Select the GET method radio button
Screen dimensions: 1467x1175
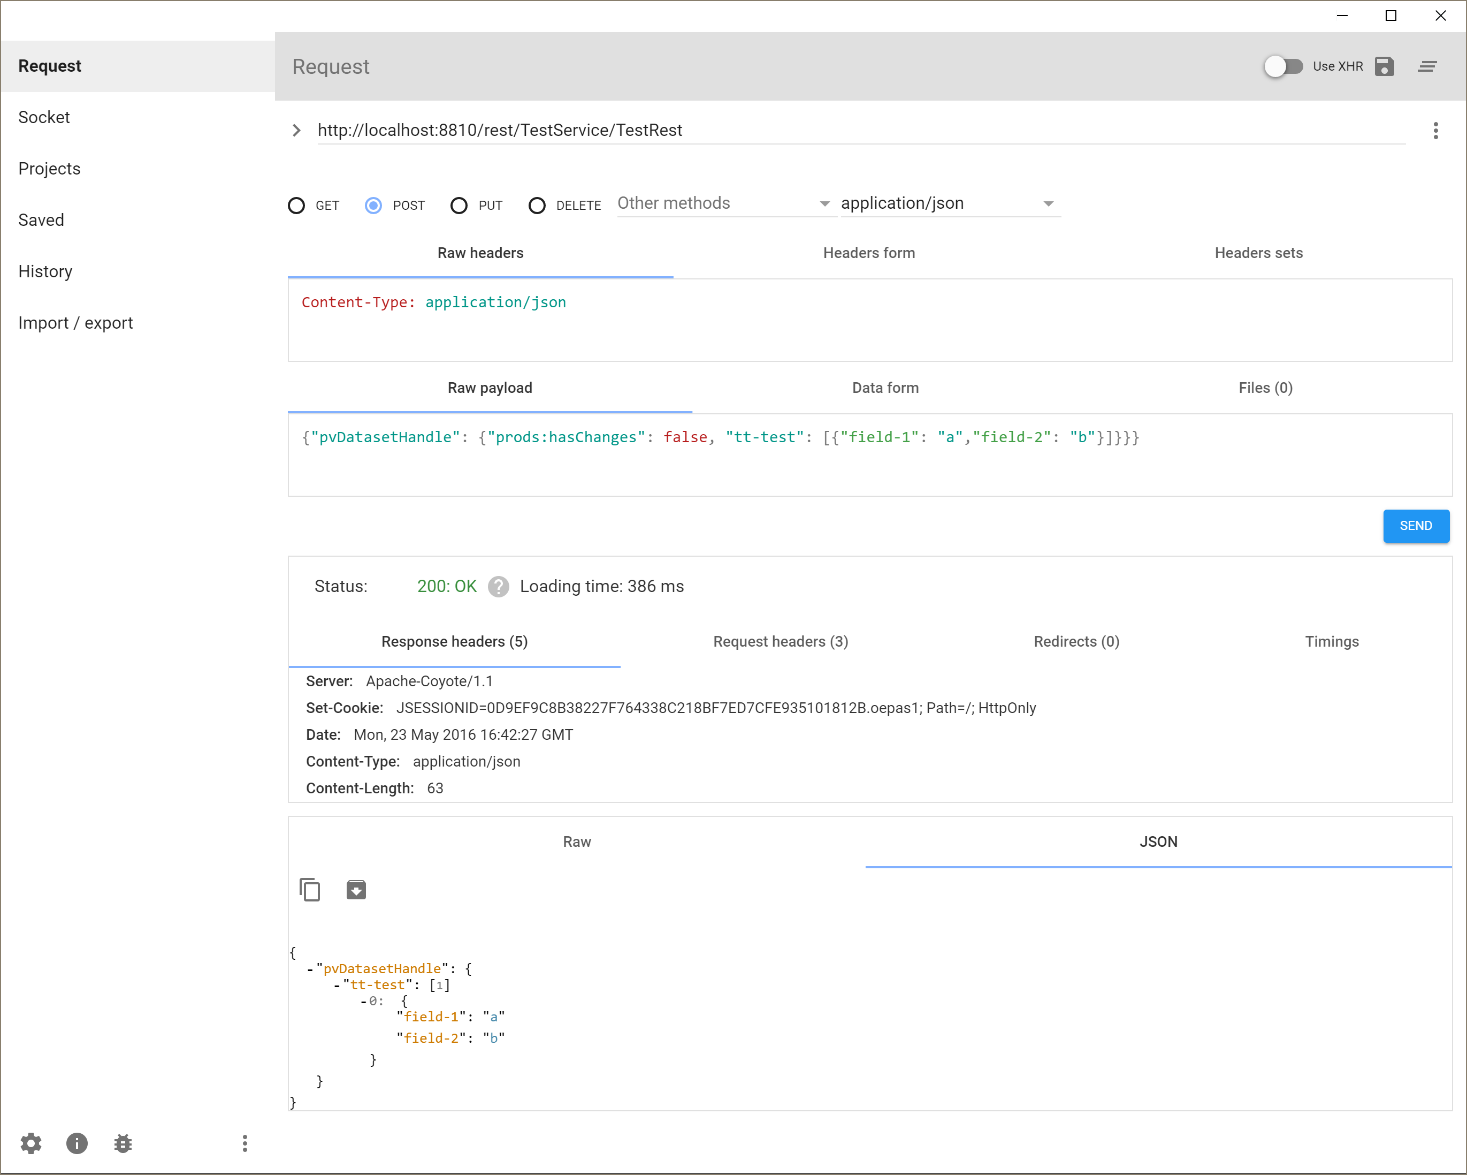[297, 206]
